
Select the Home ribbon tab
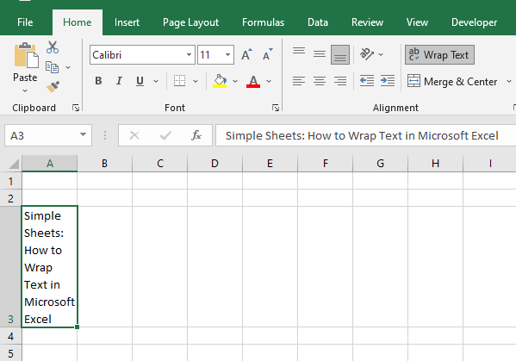pyautogui.click(x=78, y=22)
